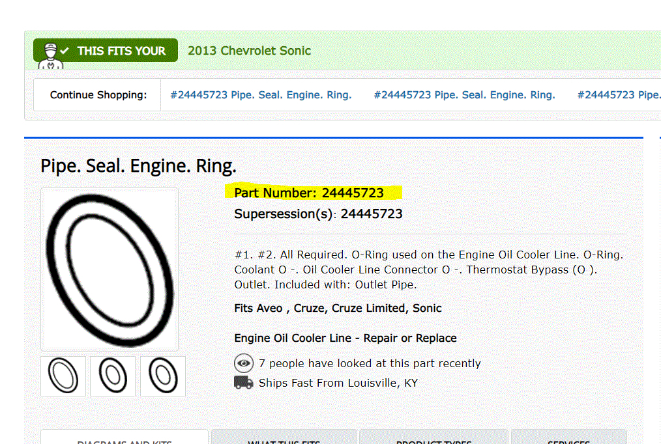Click the Supersession number 24445723
The width and height of the screenshot is (661, 444).
pyautogui.click(x=372, y=214)
